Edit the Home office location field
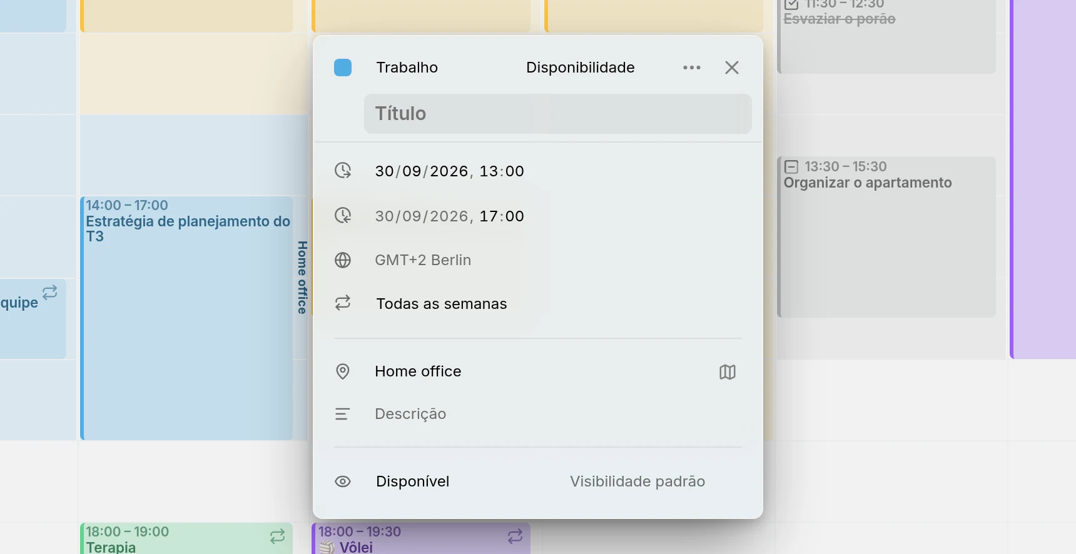 click(418, 371)
